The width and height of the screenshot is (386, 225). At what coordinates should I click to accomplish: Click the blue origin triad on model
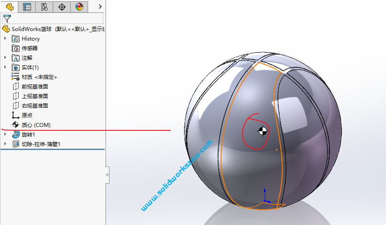[x=266, y=197]
